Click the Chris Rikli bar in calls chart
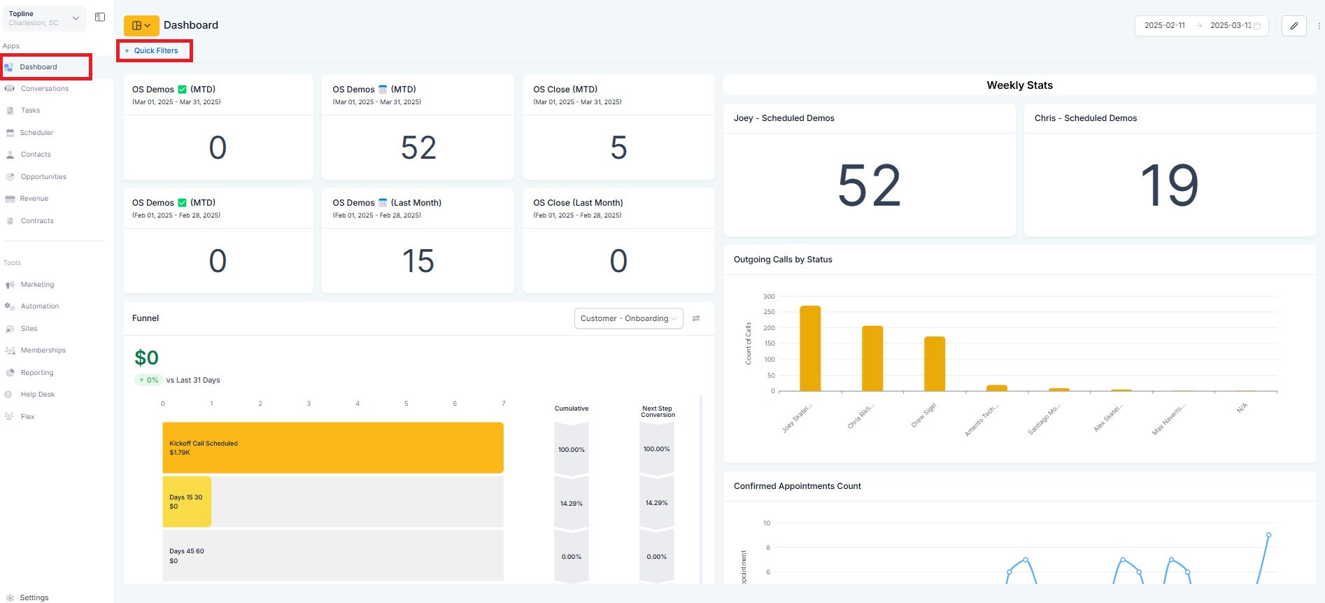Viewport: 1325px width, 603px height. coord(872,358)
